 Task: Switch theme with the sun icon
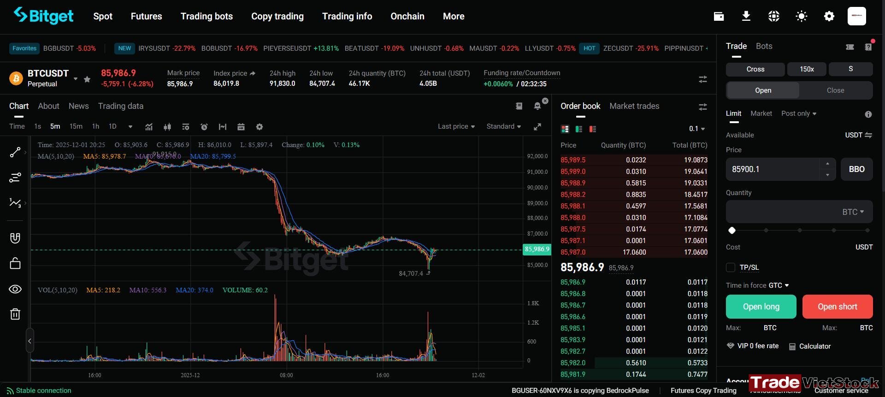[802, 17]
